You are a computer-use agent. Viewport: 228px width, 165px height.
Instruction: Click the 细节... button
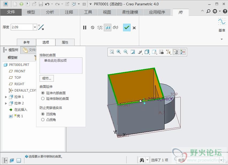pyautogui.click(x=47, y=78)
